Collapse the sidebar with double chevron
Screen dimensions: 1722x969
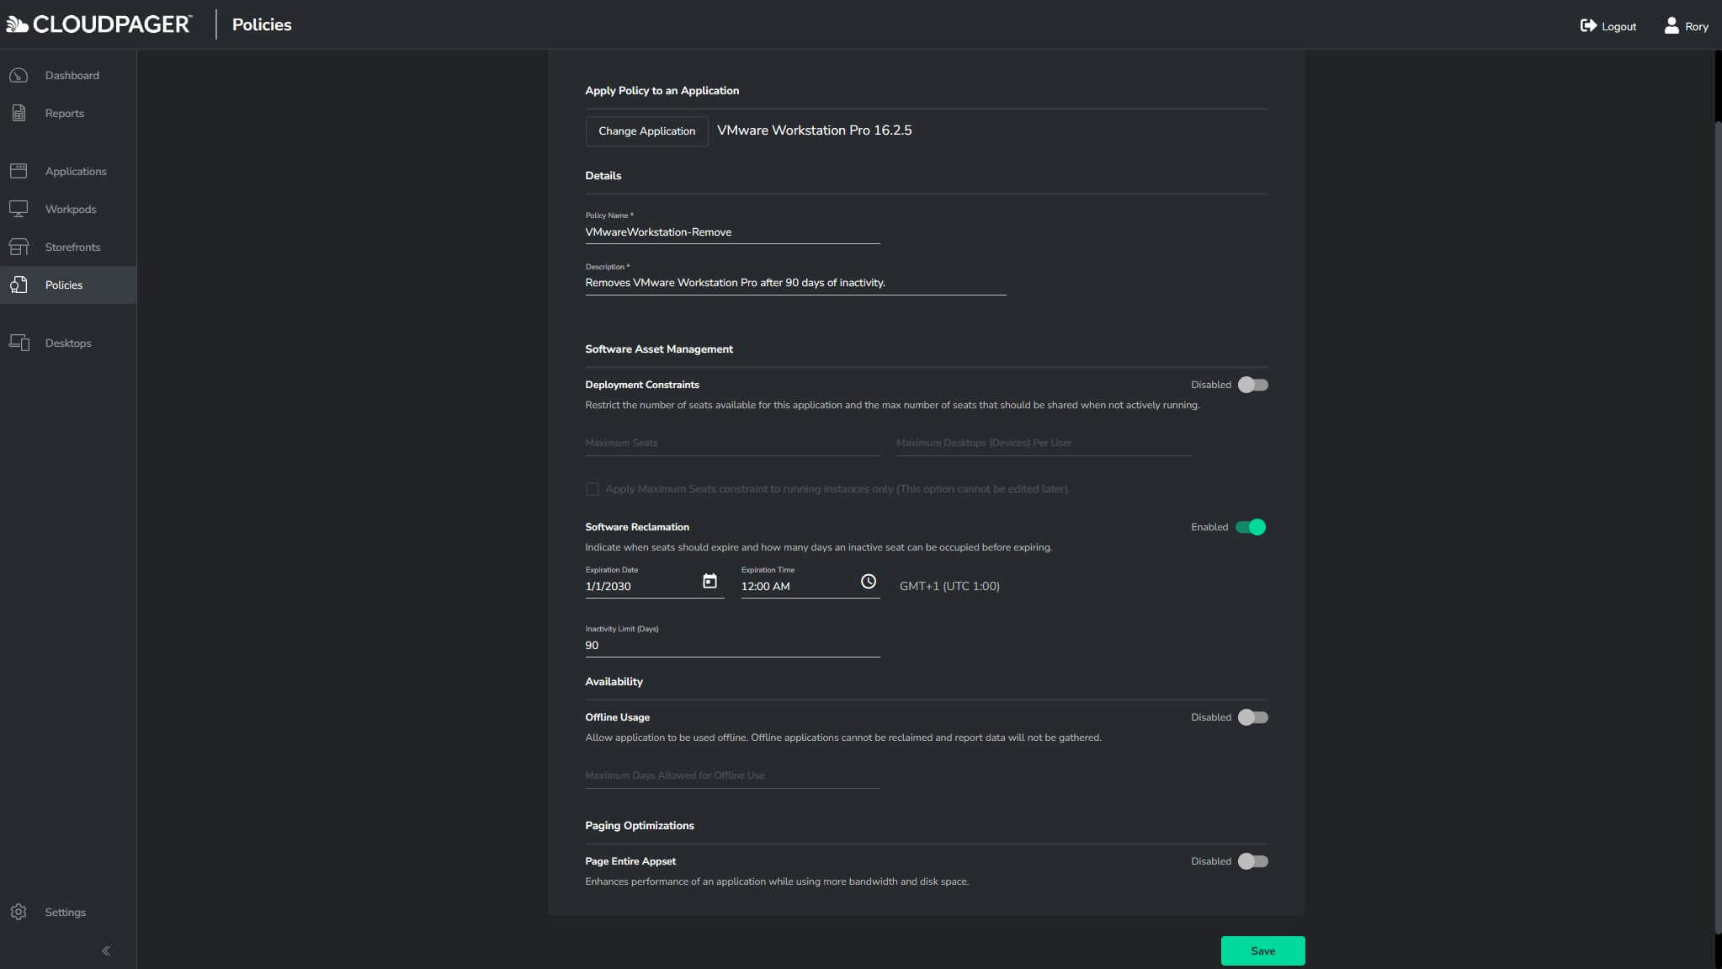pyautogui.click(x=106, y=950)
